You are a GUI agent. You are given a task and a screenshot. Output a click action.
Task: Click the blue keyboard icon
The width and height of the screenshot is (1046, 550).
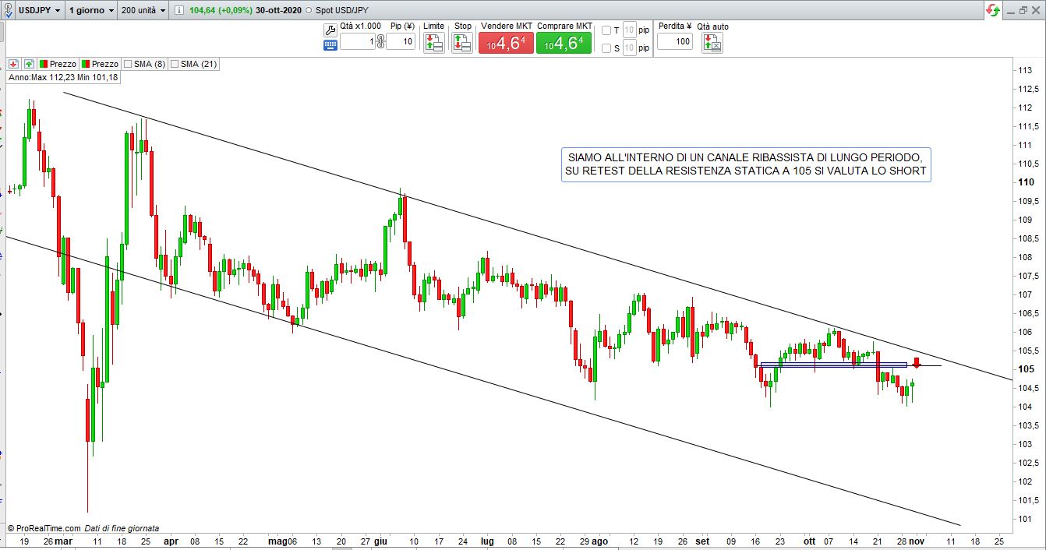(330, 45)
